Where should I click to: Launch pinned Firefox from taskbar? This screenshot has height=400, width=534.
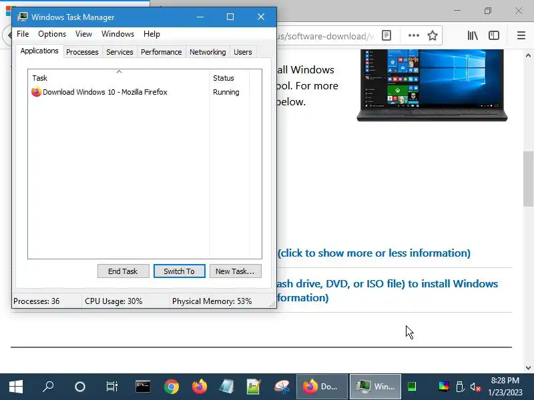[x=200, y=387]
